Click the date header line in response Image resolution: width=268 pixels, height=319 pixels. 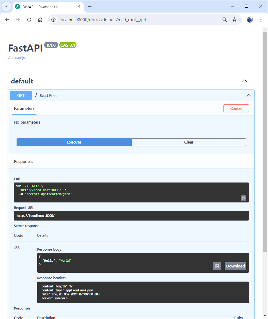click(x=71, y=294)
